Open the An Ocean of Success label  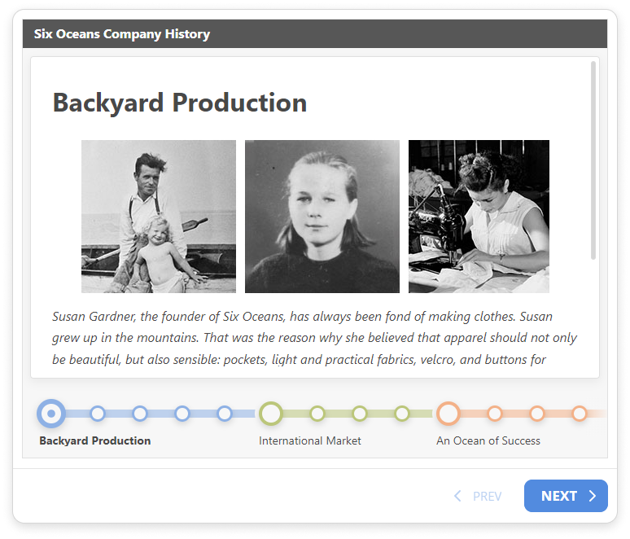point(488,440)
